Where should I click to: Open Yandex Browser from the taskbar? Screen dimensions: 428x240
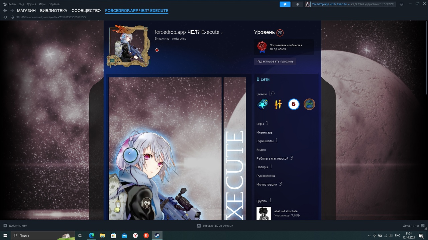(x=135, y=235)
